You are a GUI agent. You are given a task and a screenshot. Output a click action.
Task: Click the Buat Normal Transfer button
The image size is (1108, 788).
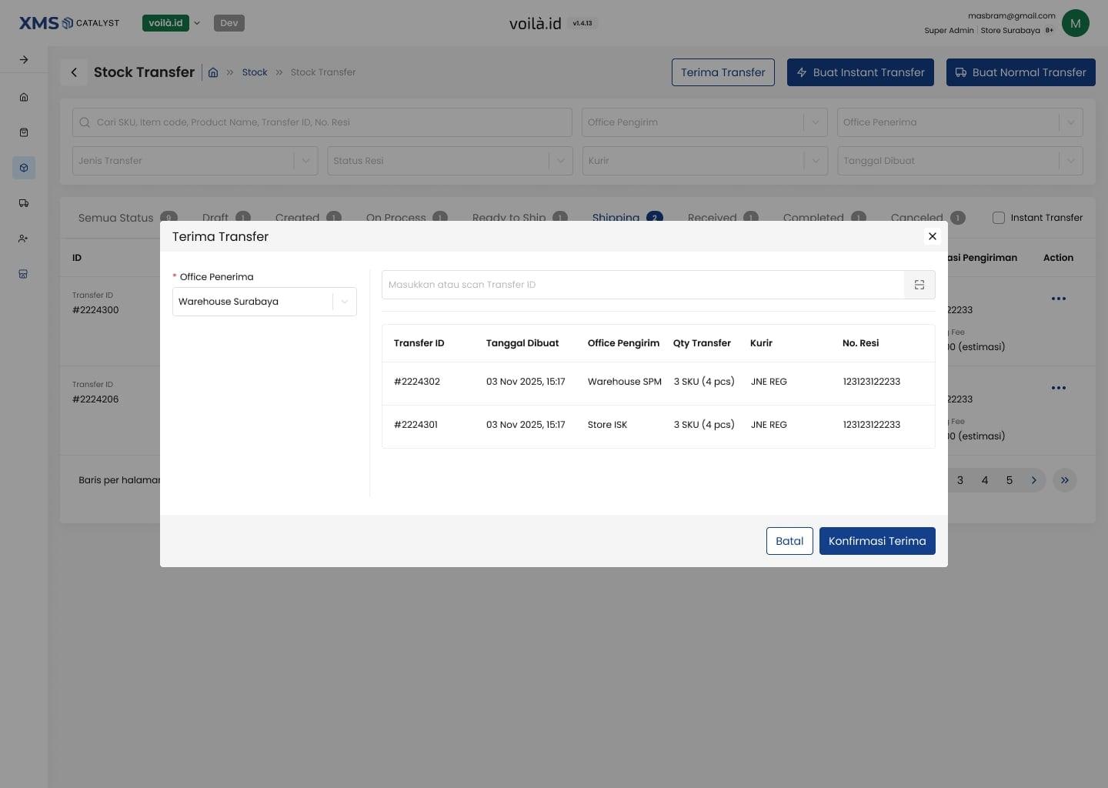(x=1020, y=72)
